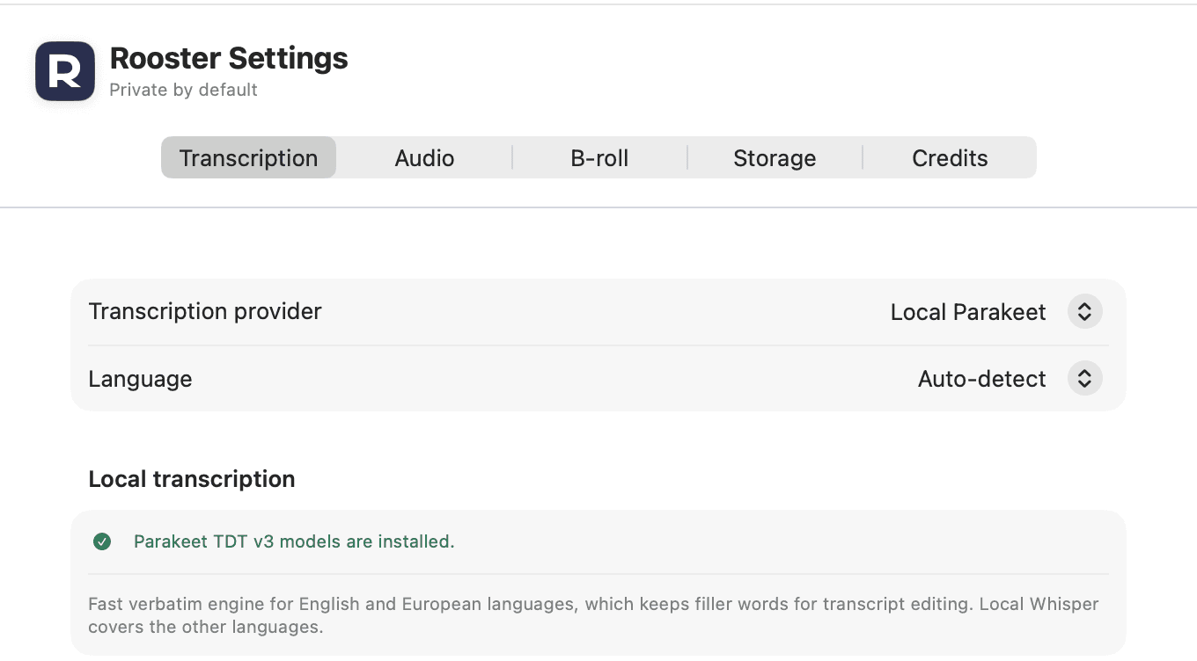The height and width of the screenshot is (661, 1197).
Task: Click the 'Auto-detect' value text
Action: point(982,379)
